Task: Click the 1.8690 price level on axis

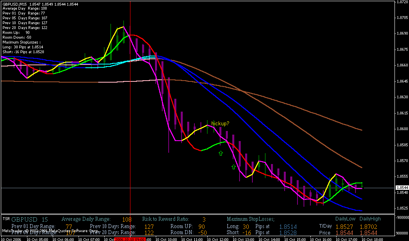Action: click(402, 33)
